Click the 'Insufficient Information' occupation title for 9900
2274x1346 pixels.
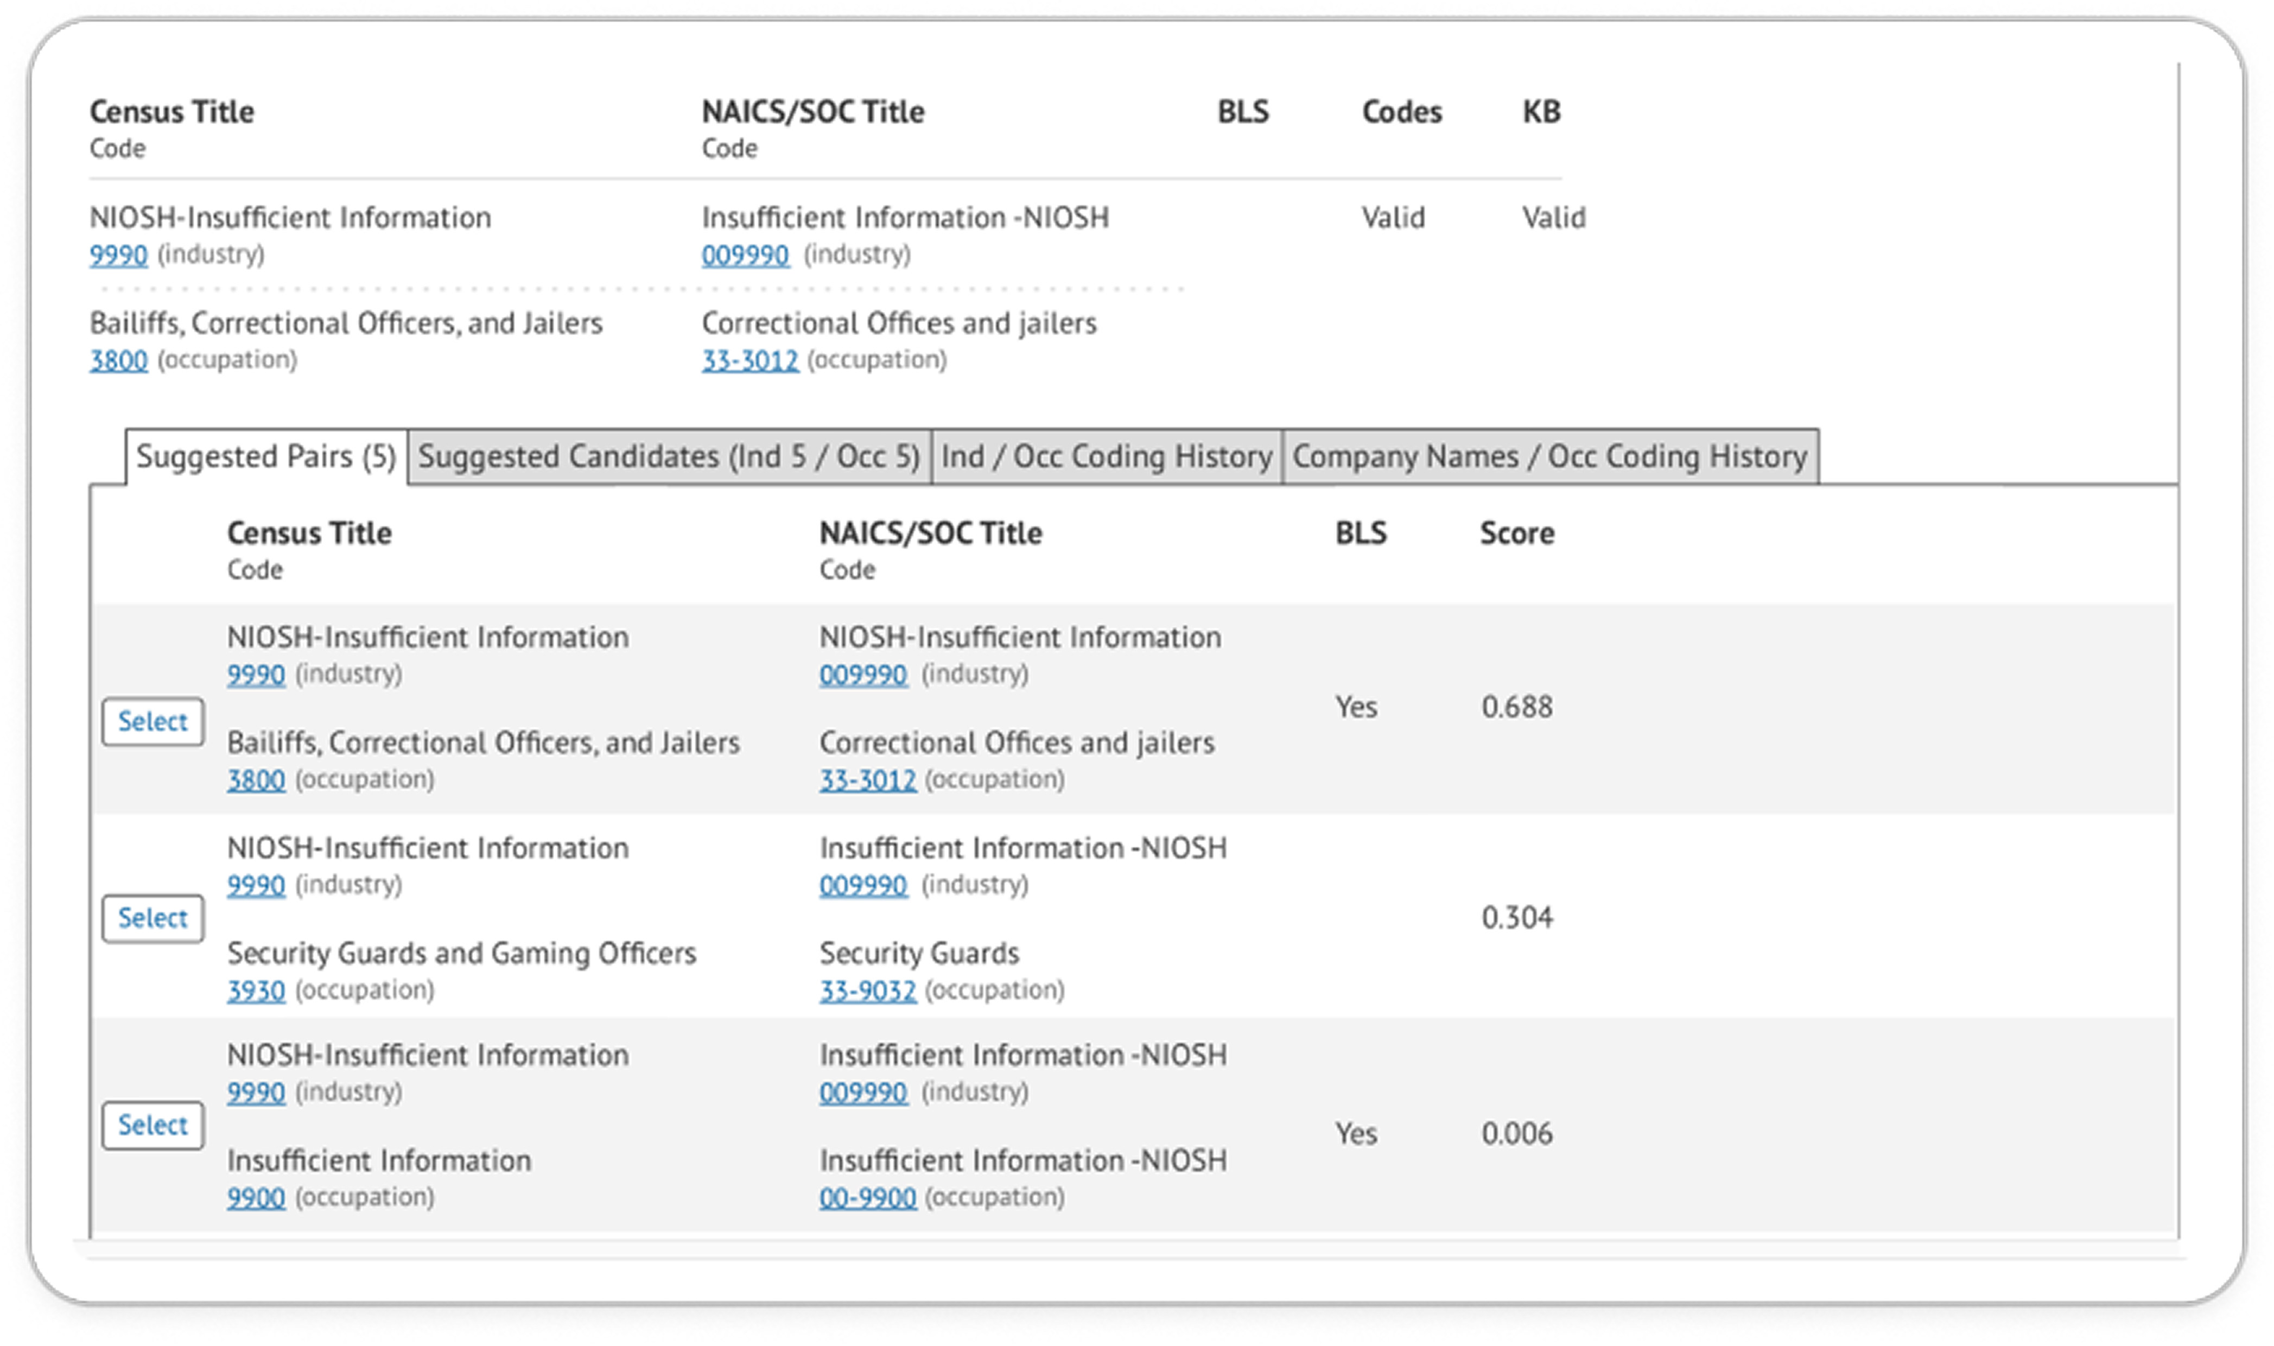point(379,1161)
